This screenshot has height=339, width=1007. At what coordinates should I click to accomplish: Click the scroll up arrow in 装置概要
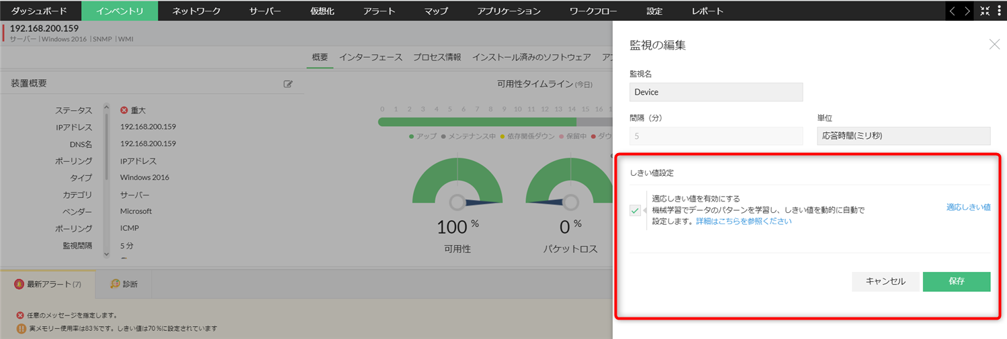[106, 106]
